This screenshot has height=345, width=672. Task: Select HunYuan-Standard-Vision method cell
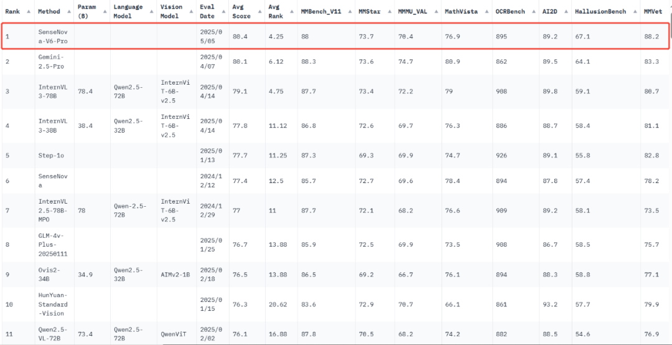[x=53, y=305]
